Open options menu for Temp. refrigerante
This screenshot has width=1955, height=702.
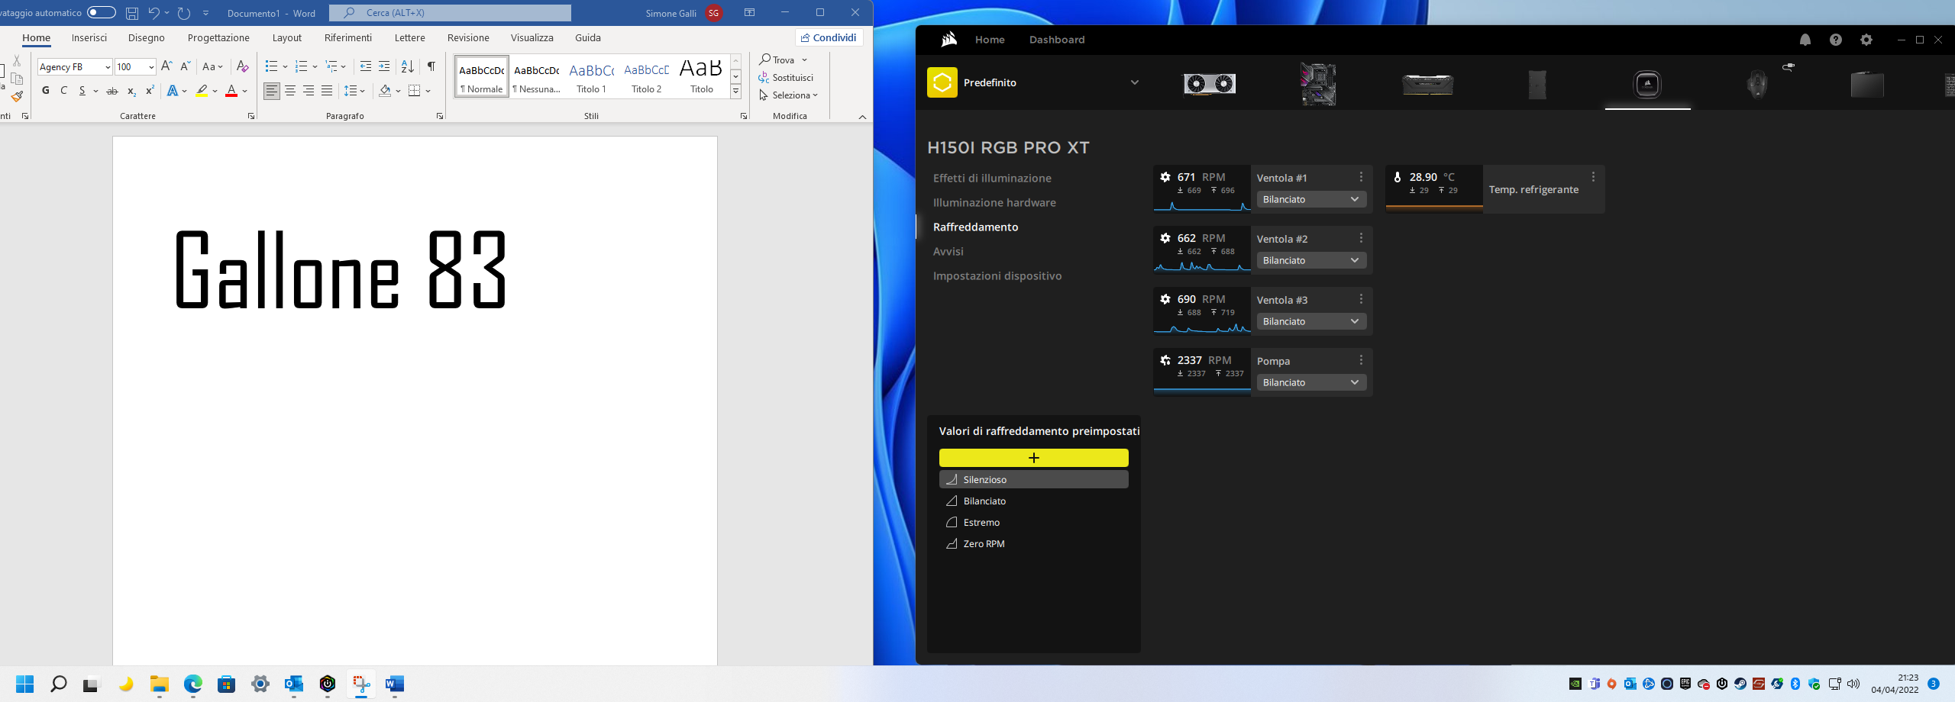pos(1593,177)
